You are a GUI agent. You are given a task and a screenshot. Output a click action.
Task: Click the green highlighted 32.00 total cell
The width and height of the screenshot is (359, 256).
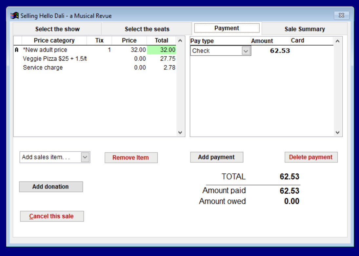pyautogui.click(x=161, y=50)
